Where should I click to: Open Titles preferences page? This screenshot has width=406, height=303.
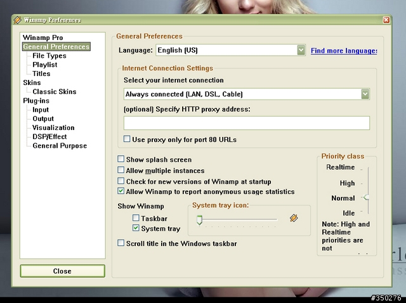(41, 74)
